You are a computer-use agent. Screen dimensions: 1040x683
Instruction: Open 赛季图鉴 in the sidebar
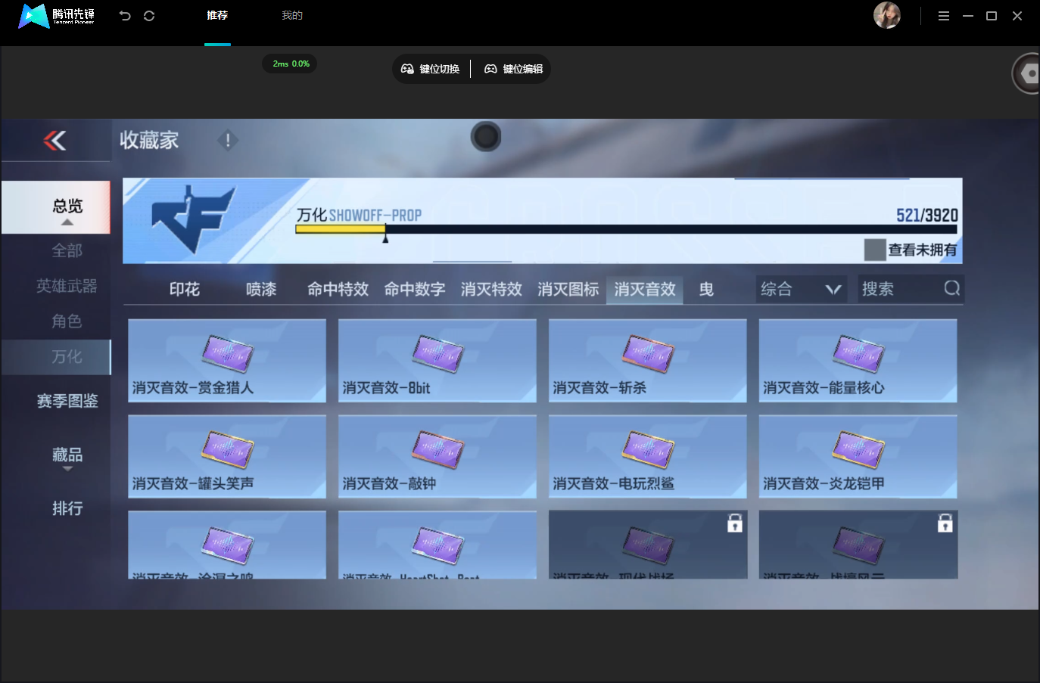click(x=67, y=401)
